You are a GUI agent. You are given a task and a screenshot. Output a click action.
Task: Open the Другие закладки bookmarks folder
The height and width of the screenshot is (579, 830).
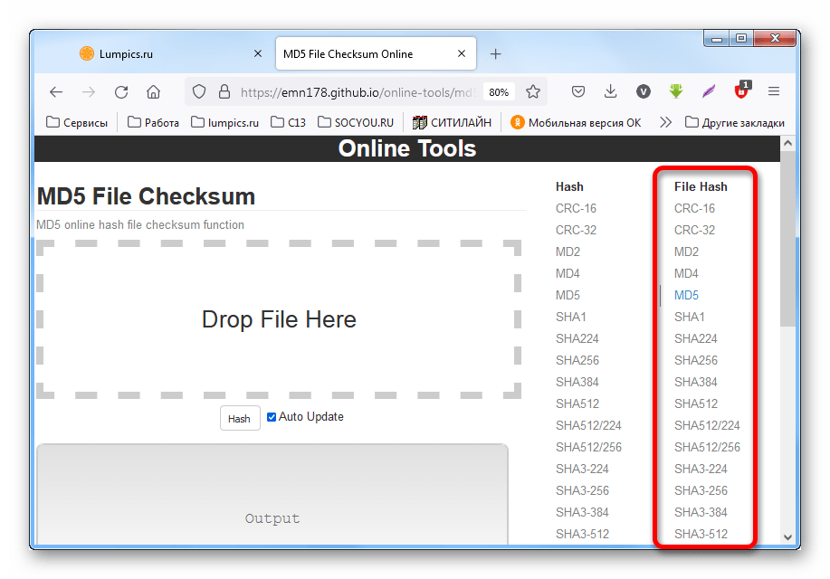(734, 122)
